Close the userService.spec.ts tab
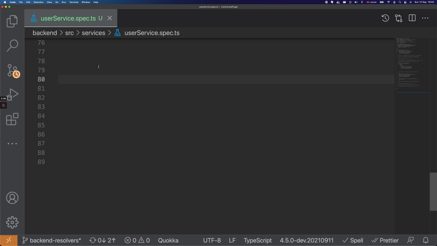The height and width of the screenshot is (246, 437). pos(110,18)
